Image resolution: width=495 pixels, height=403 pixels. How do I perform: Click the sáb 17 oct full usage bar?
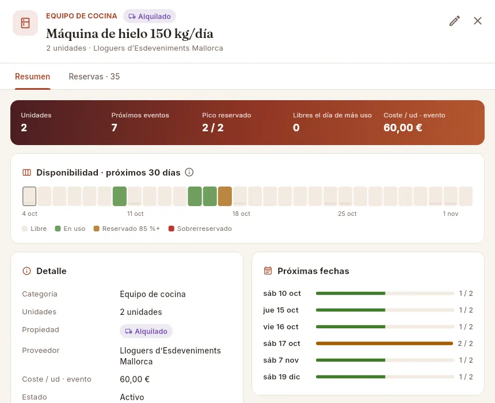coord(385,343)
